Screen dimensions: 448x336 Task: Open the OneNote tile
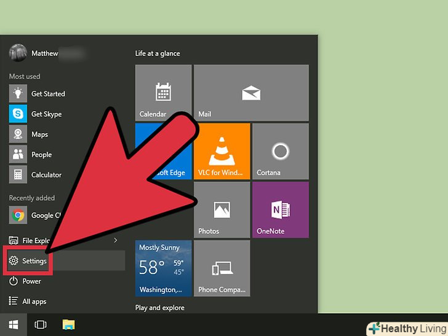281,210
